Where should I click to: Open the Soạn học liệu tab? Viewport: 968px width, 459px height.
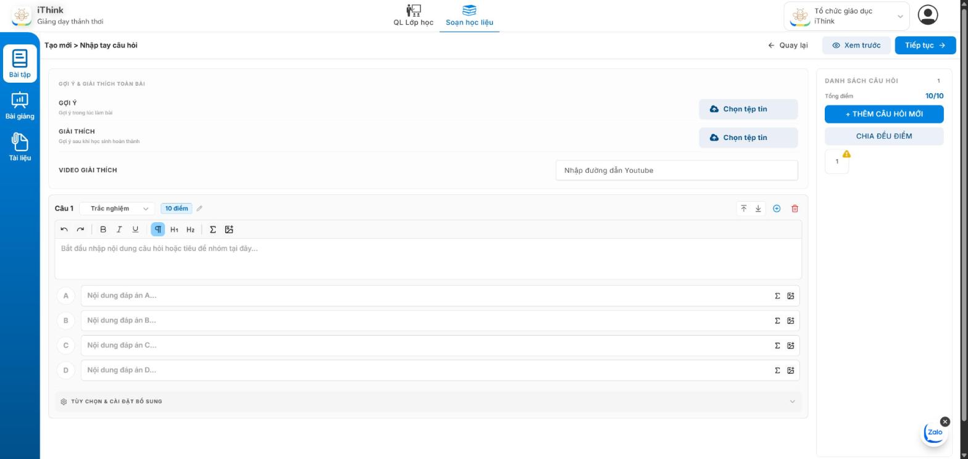click(469, 16)
